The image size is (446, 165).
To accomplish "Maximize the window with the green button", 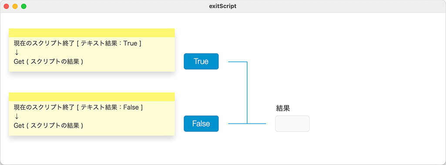I will (24, 6).
